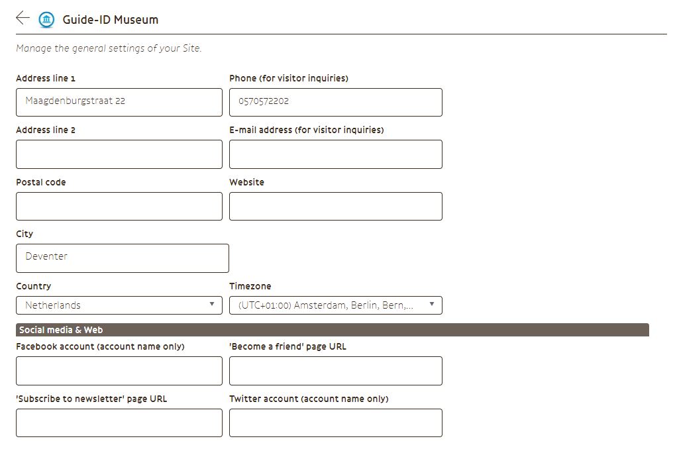Click the Facebook account (account name only) label
Image resolution: width=675 pixels, height=453 pixels.
click(100, 347)
